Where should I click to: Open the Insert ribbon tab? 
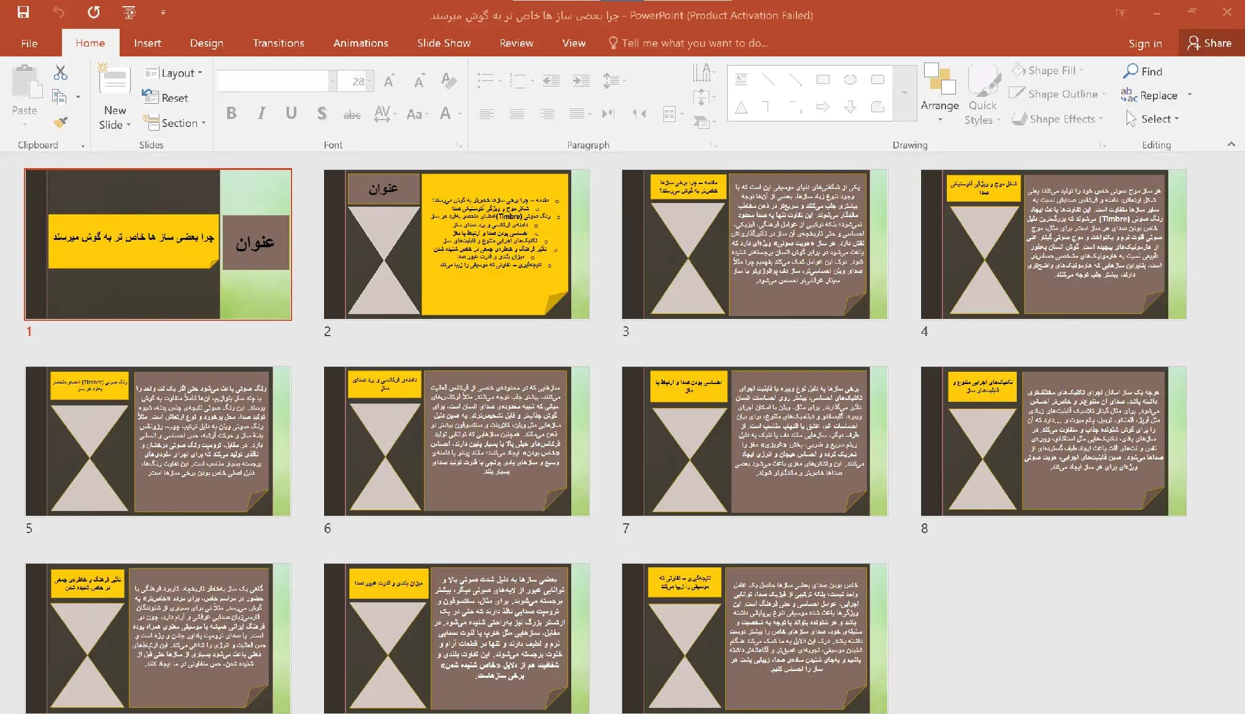click(x=147, y=43)
